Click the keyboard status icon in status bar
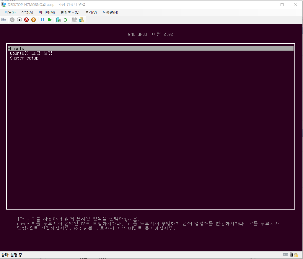 tap(285, 255)
